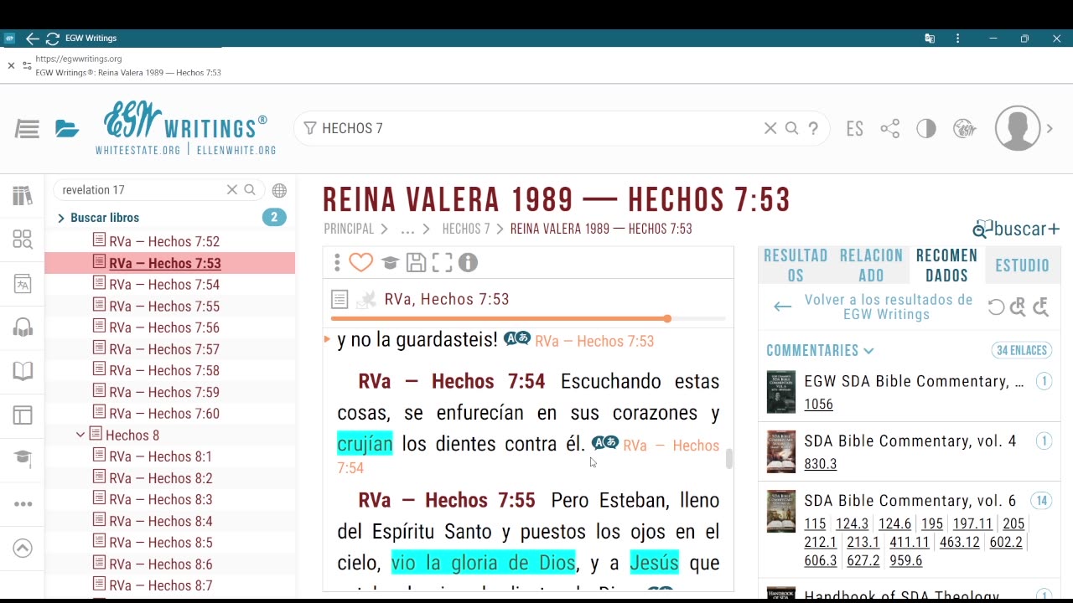Open the translation sidebar icon
The width and height of the screenshot is (1073, 603).
coord(23,284)
